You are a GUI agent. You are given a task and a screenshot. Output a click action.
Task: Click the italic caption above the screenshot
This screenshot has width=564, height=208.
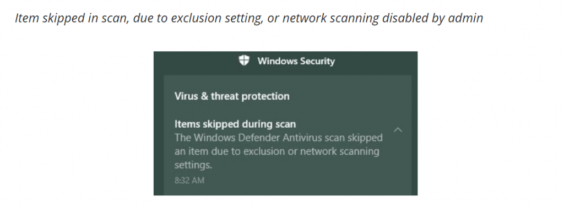[249, 18]
